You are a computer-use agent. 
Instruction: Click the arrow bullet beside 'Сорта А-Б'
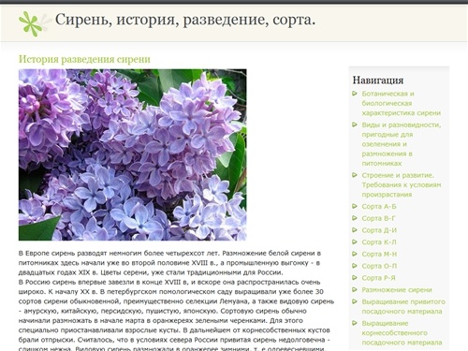tap(355, 206)
